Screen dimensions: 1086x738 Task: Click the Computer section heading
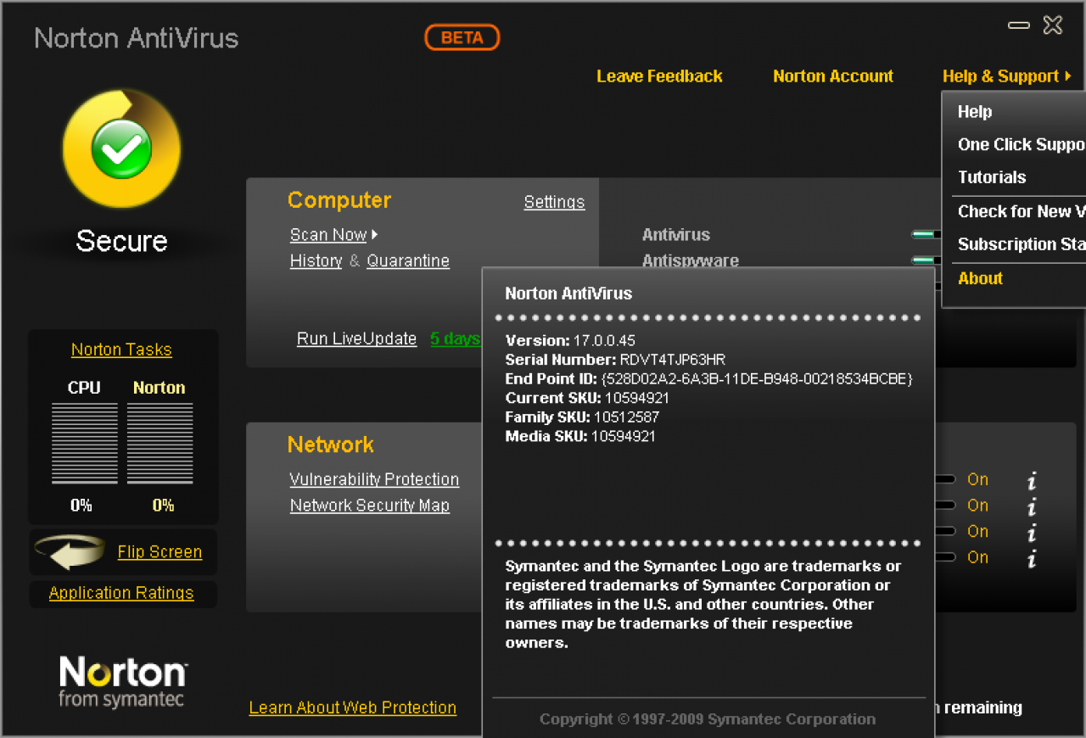pos(339,200)
